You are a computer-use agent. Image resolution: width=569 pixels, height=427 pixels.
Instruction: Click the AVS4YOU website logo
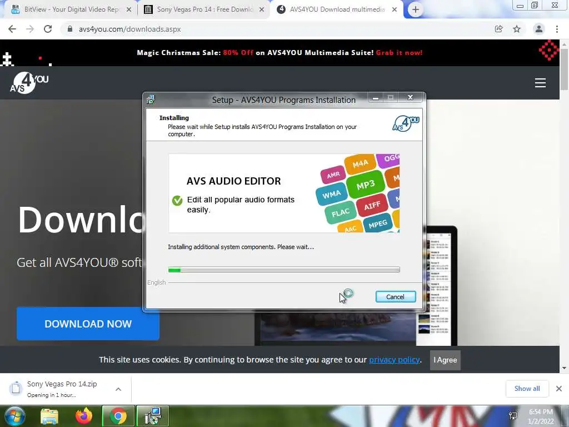[x=29, y=83]
